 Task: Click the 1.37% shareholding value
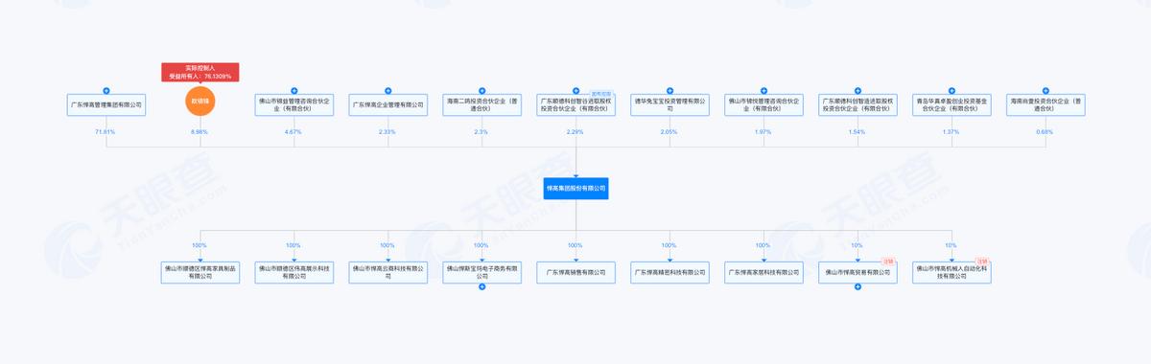coord(951,131)
